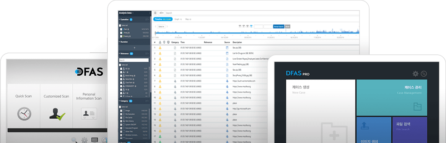The image size is (446, 143).
Task: Check Select all under Relevance
Action: pos(120,65)
